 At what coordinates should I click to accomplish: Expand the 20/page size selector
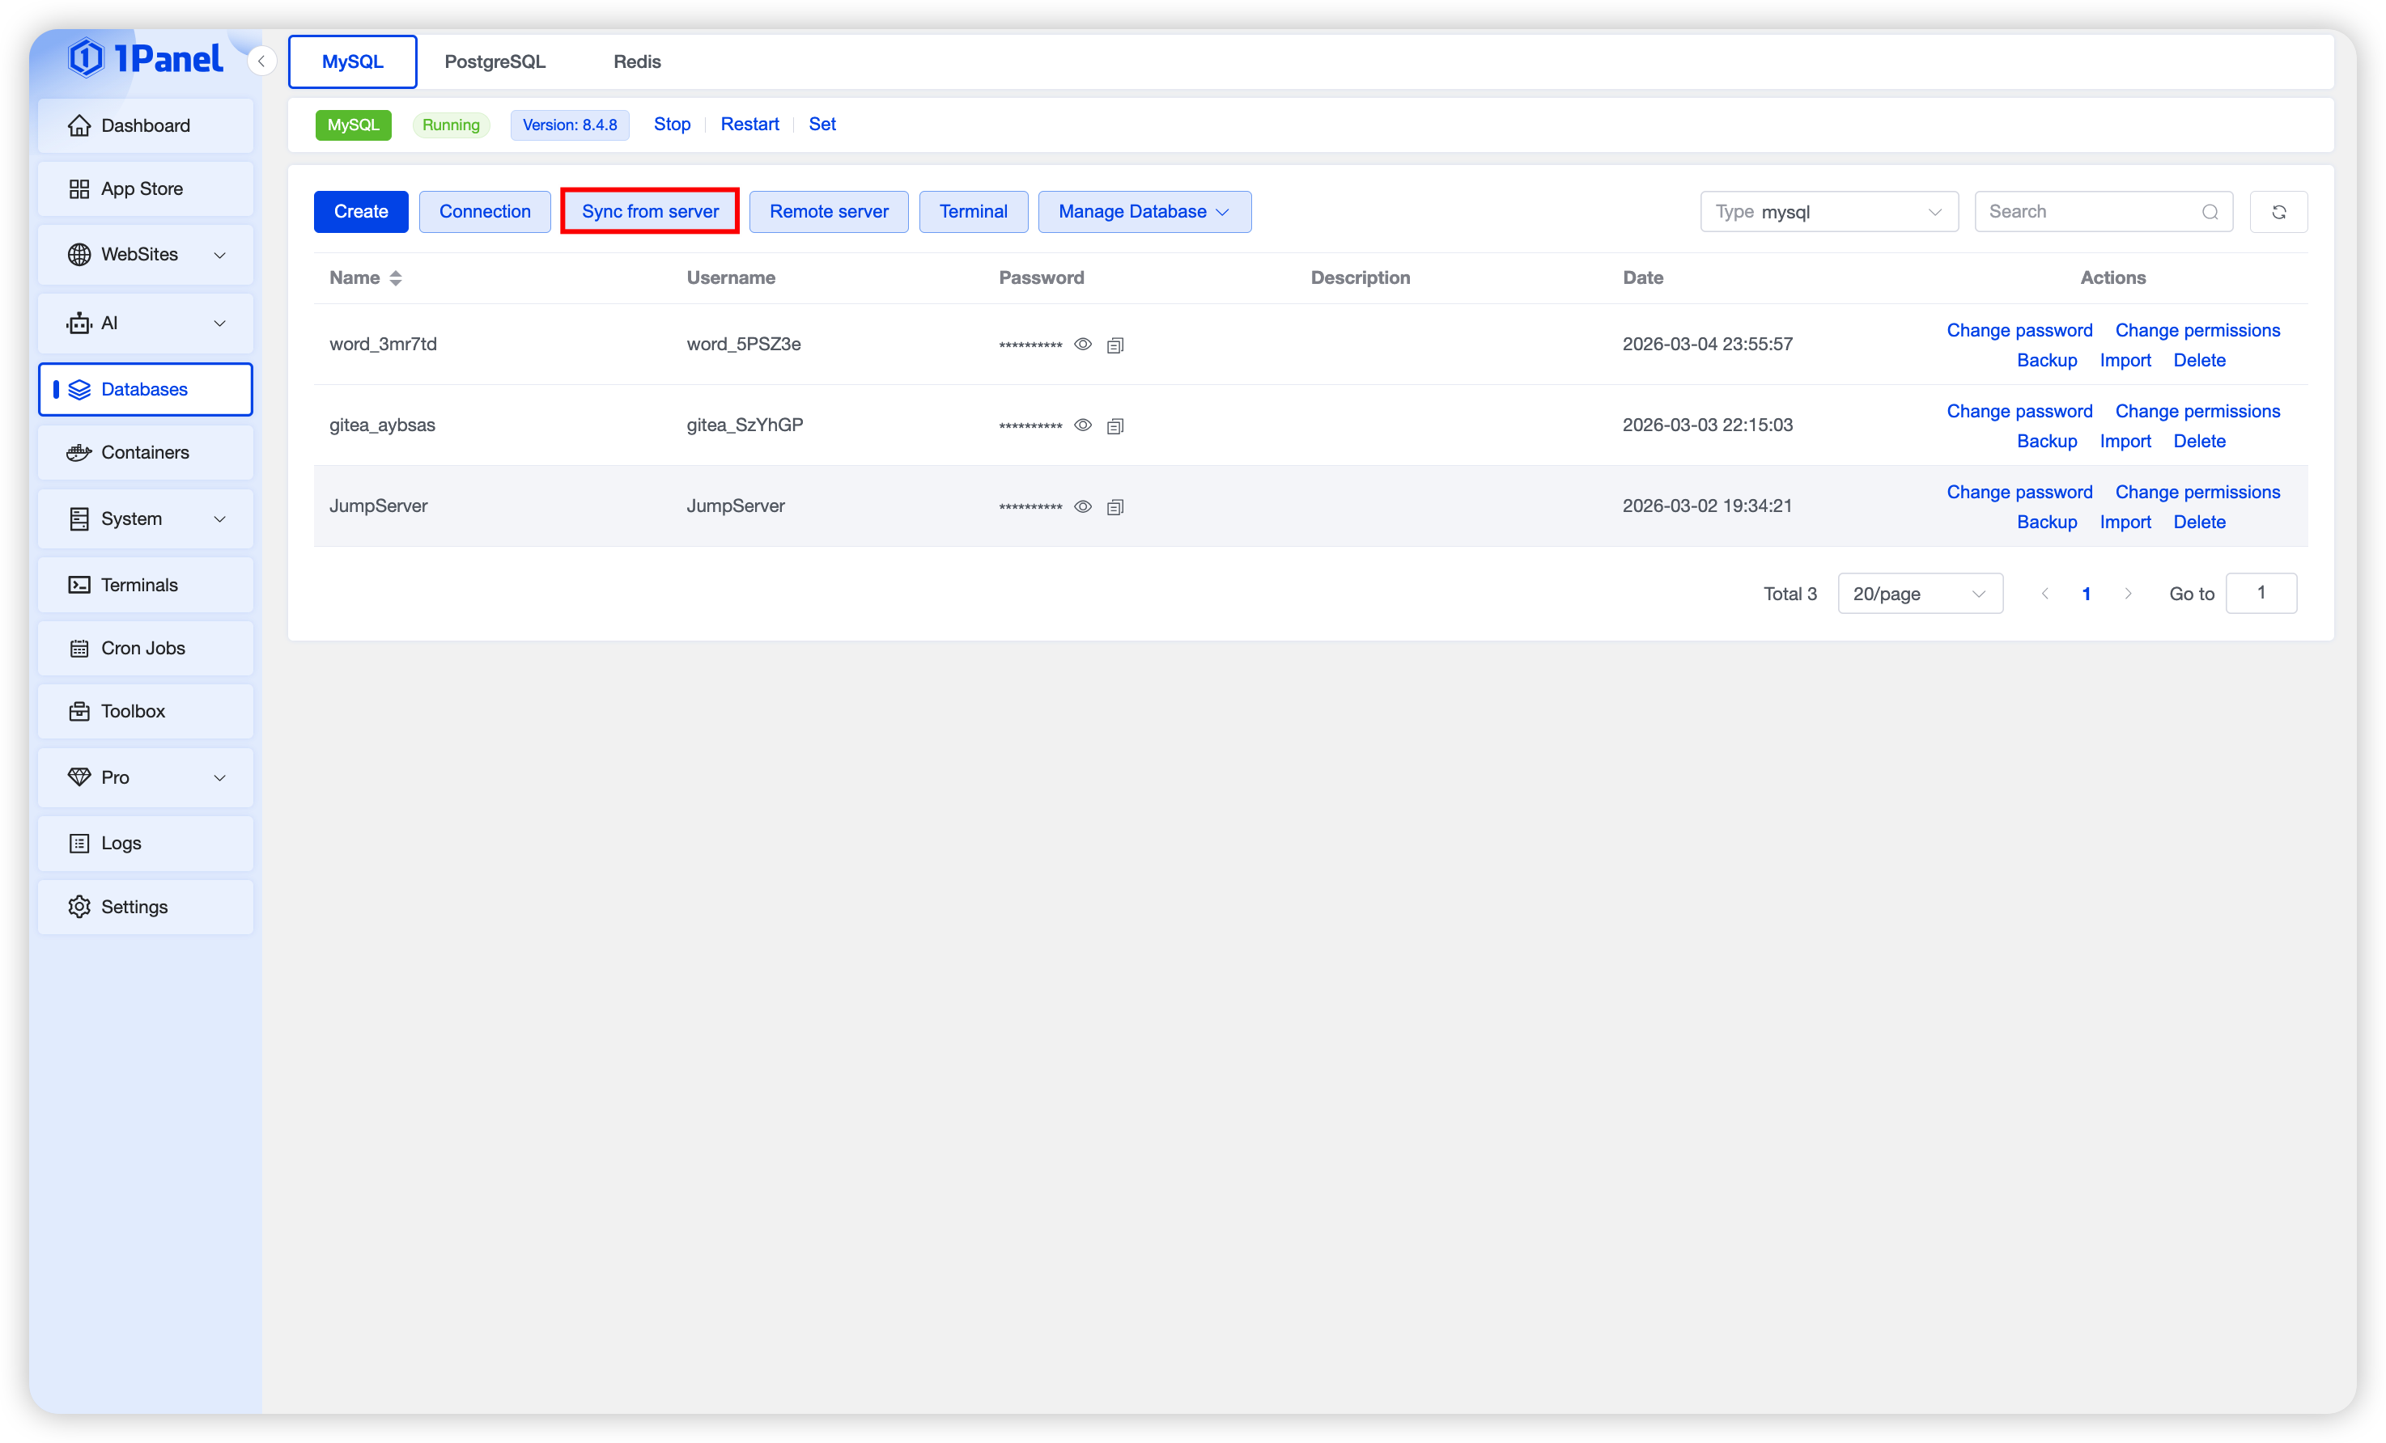pyautogui.click(x=1919, y=593)
